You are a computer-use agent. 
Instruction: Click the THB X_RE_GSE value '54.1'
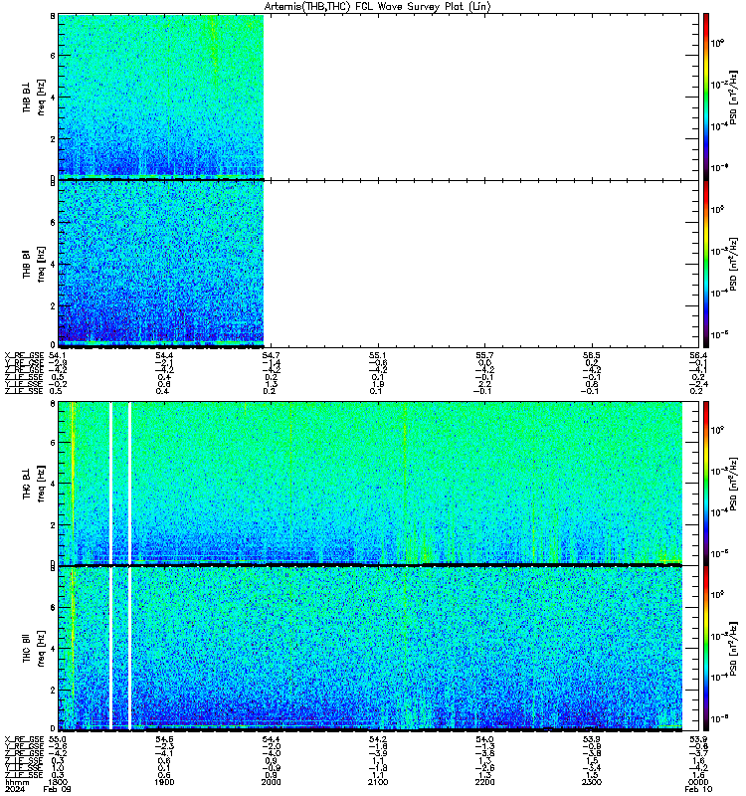(x=58, y=355)
